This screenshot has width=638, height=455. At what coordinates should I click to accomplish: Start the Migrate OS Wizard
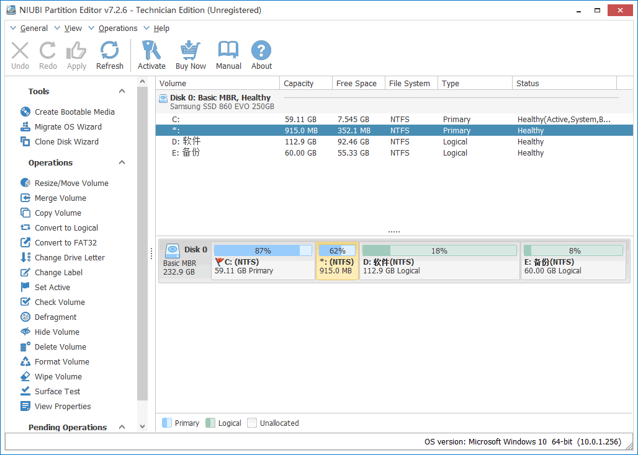click(x=68, y=127)
